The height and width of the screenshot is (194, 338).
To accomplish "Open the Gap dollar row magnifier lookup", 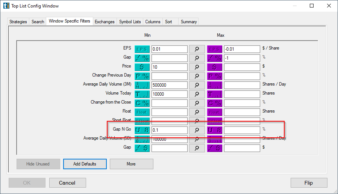I will coord(197,148).
